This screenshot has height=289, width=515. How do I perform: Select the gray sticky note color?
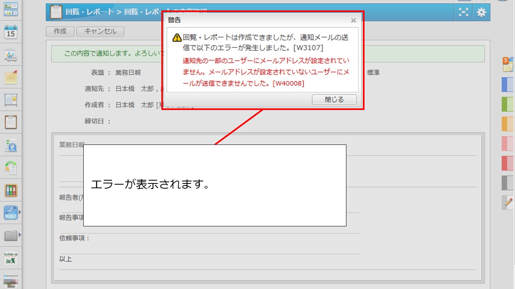508,183
